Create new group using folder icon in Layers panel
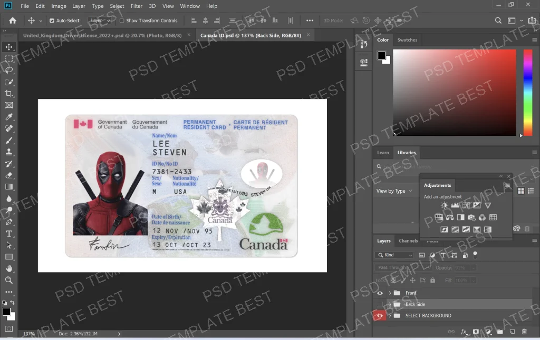 click(500, 332)
